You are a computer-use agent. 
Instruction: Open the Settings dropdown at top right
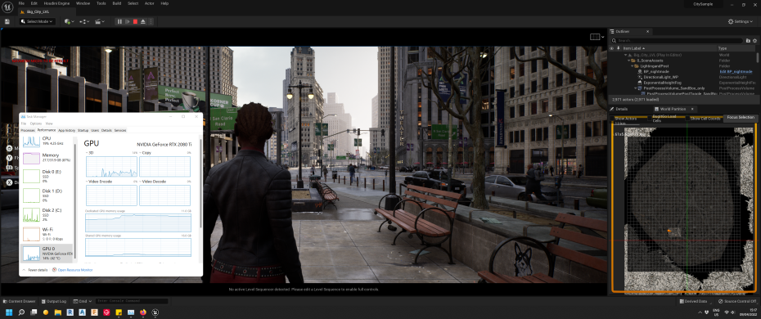[741, 21]
